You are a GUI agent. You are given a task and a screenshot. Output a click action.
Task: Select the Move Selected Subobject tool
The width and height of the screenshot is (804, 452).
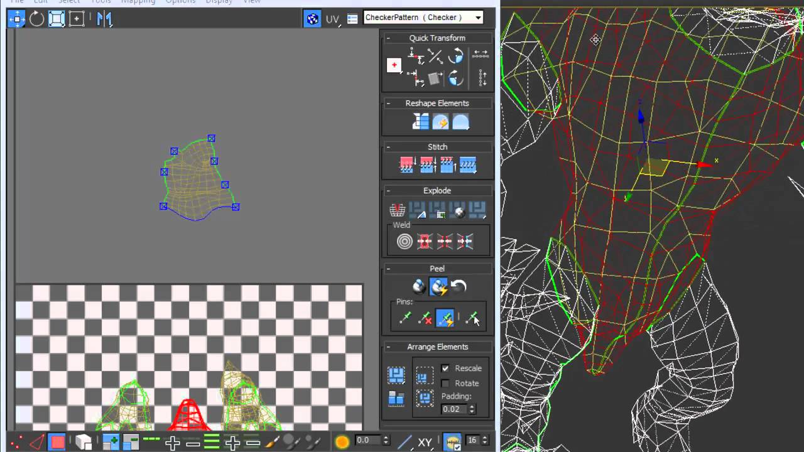tap(16, 19)
